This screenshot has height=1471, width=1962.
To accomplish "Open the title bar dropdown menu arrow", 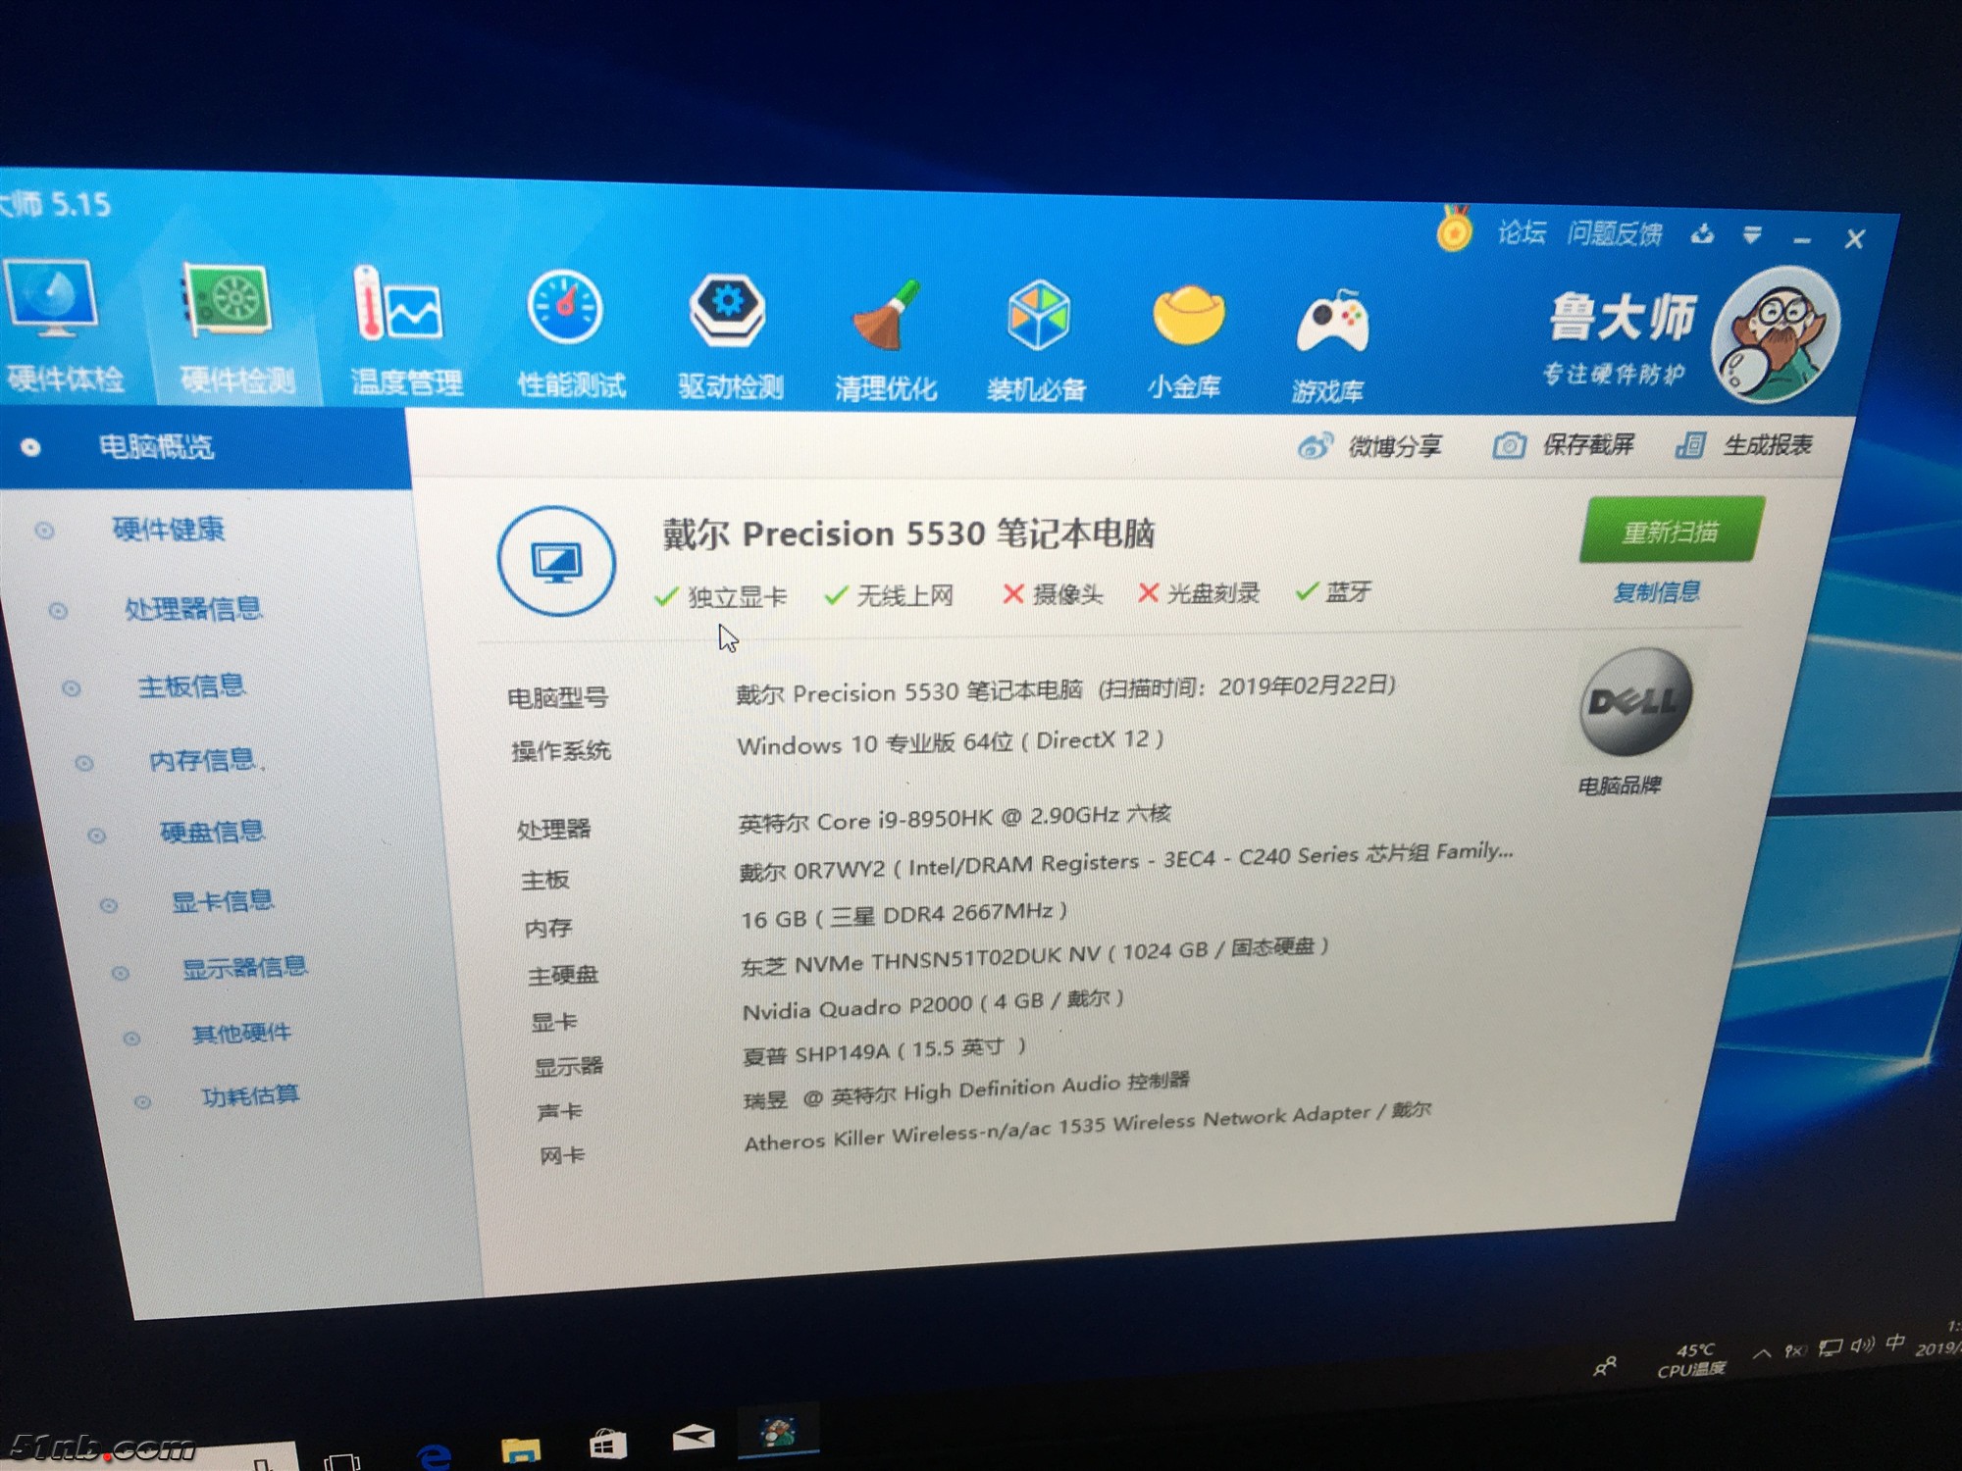I will [x=1752, y=234].
